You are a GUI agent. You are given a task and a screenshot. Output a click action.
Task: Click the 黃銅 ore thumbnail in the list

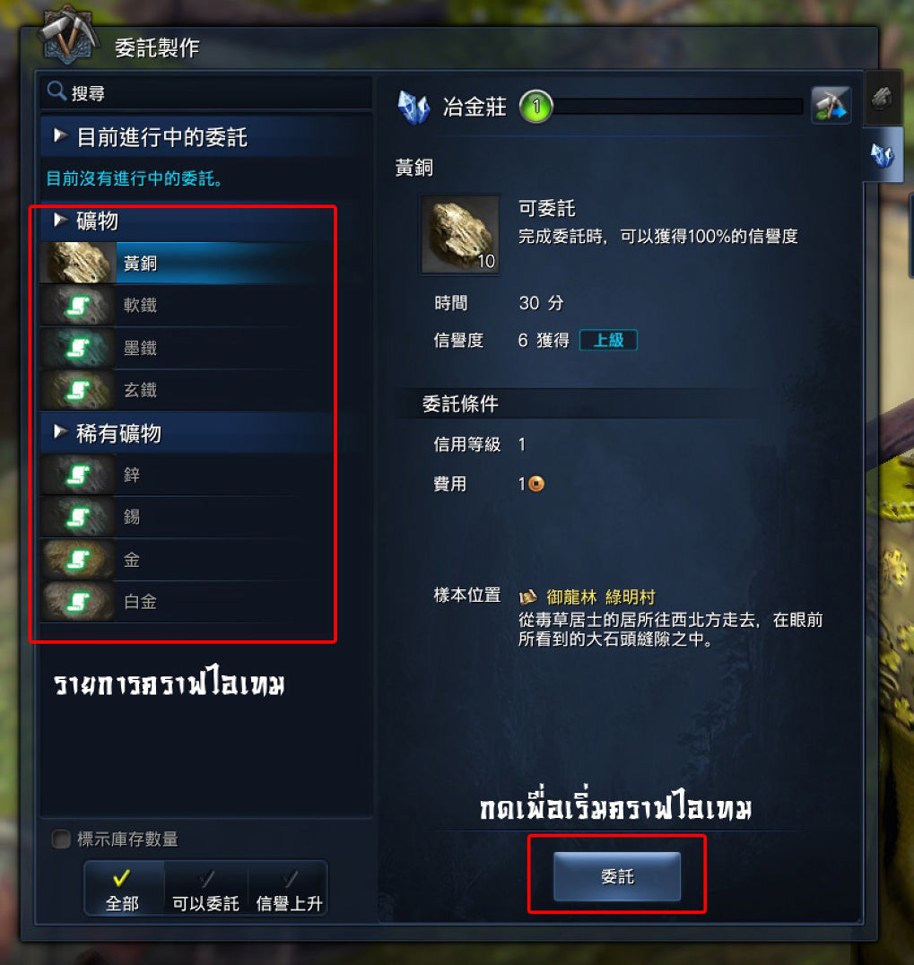[78, 263]
